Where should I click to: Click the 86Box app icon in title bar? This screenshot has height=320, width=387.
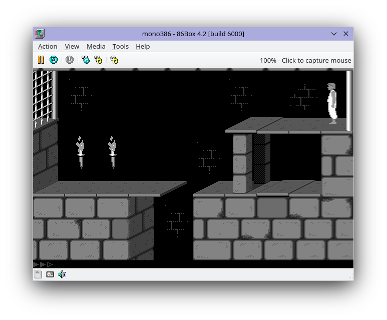(x=40, y=34)
